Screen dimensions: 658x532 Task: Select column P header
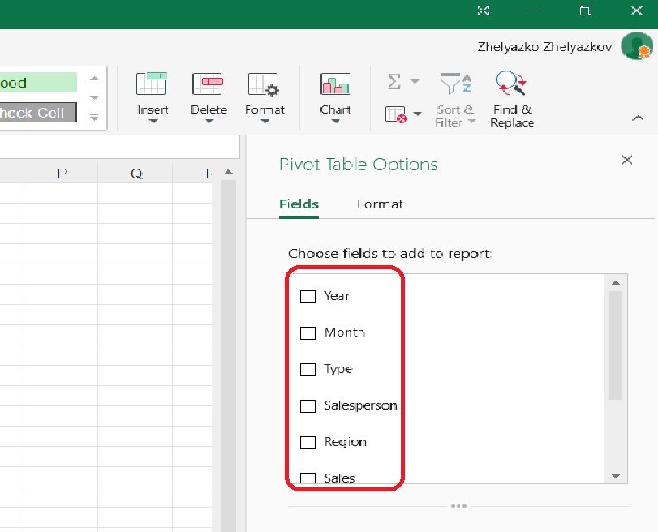pyautogui.click(x=62, y=174)
